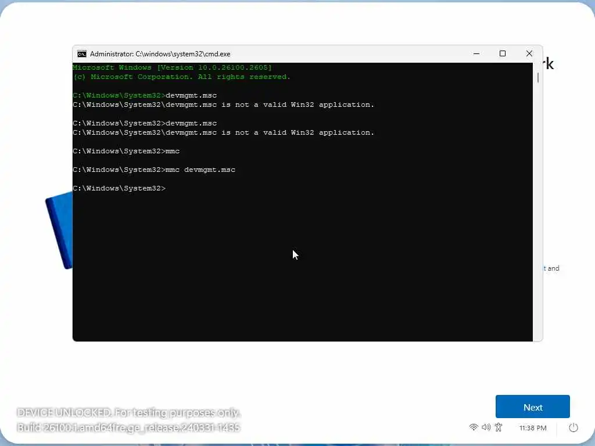This screenshot has width=595, height=446.
Task: Open the accessibility icon
Action: pos(499,427)
